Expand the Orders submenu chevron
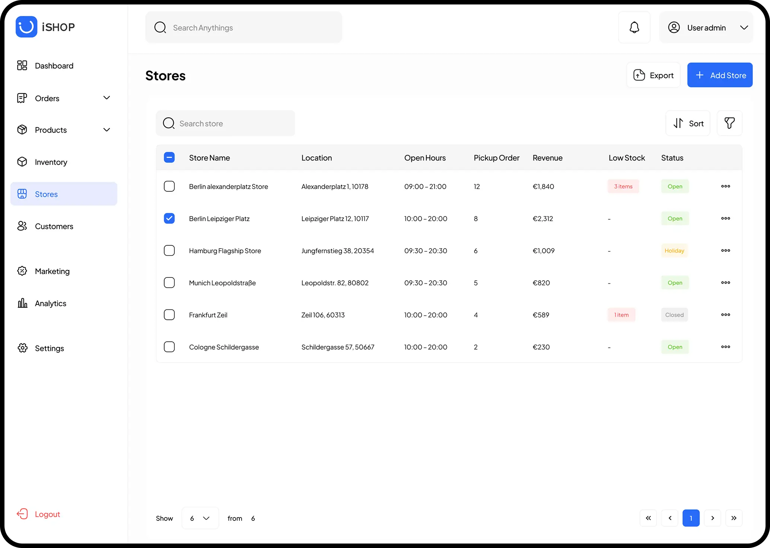Screen dimensions: 770x548 coord(106,98)
